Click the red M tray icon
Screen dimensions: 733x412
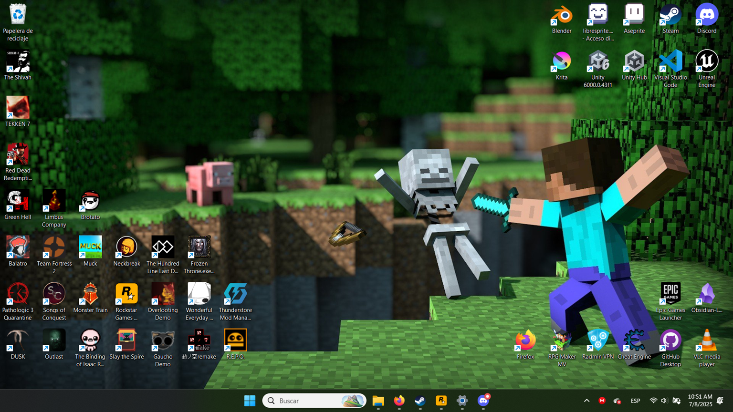pos(602,401)
